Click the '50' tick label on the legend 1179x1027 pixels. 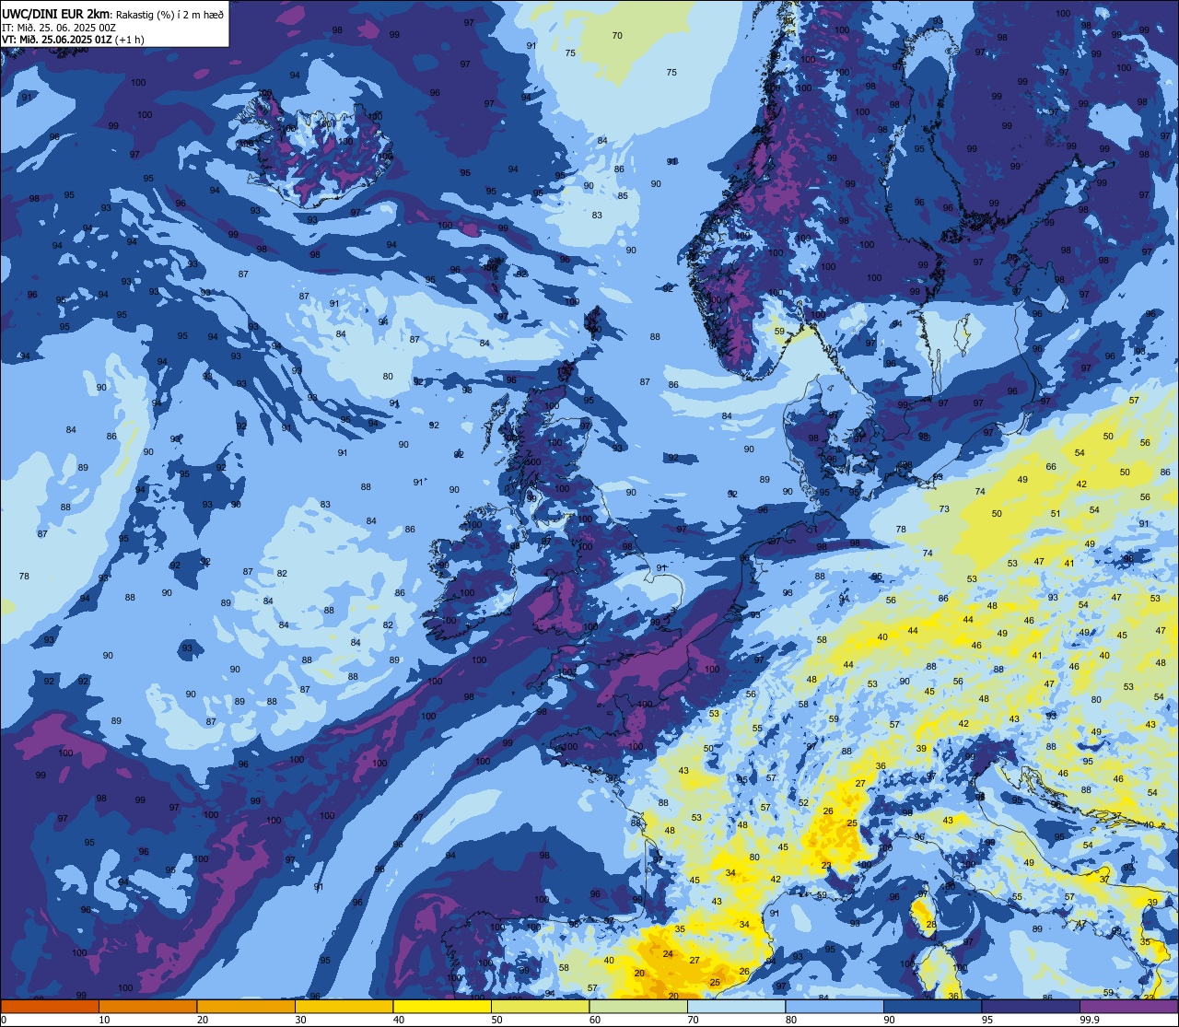[496, 1020]
